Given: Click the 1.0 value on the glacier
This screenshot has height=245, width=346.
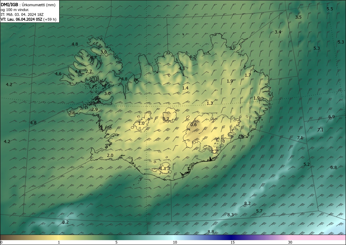Looking at the screenshot, I should click(x=141, y=123).
